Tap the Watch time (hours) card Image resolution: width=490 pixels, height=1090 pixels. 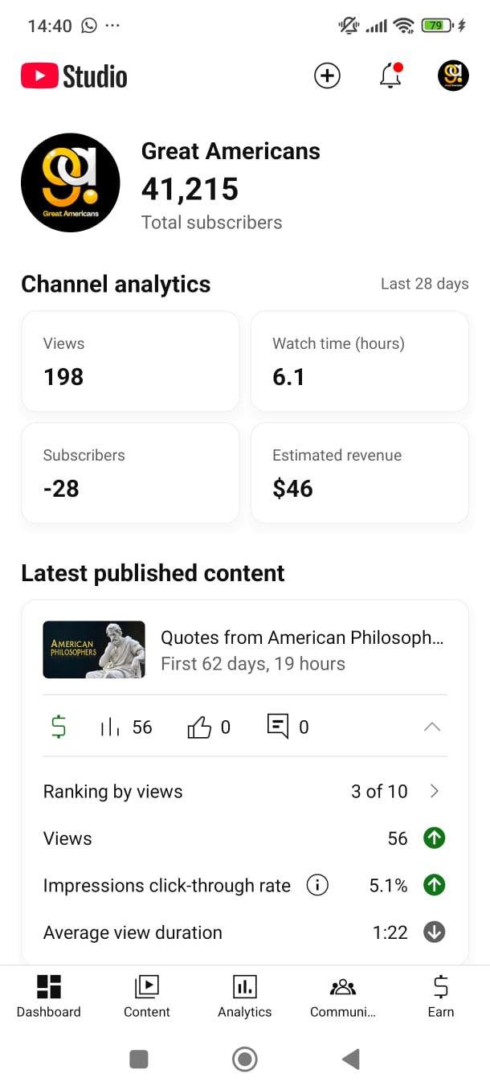(x=360, y=361)
